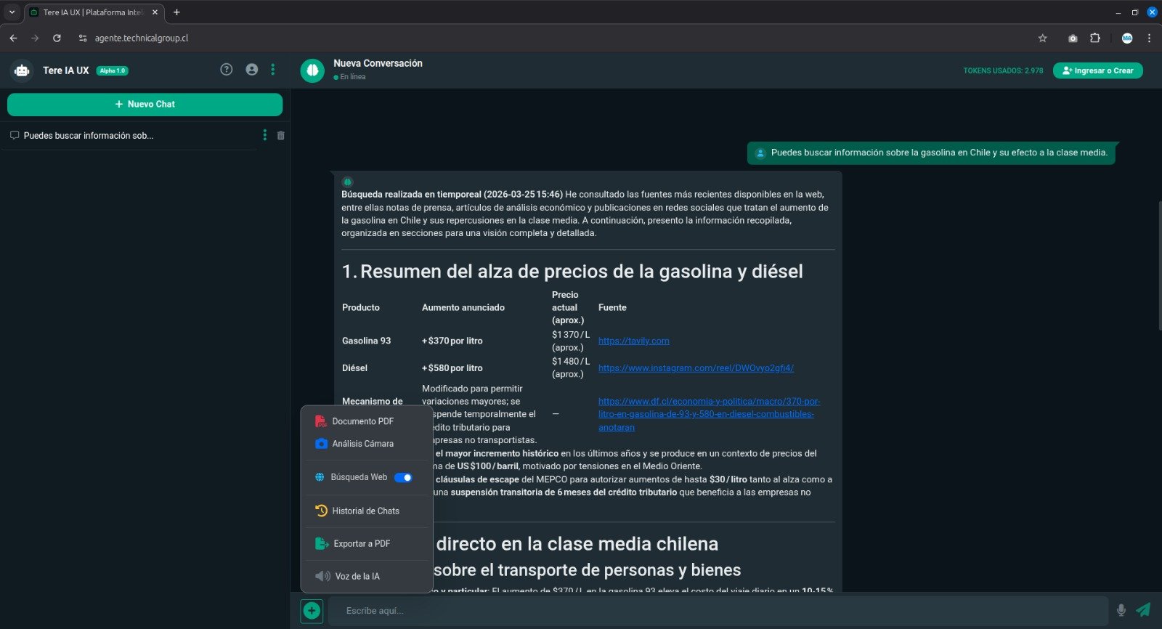Click the message input field Escribe aquí

point(718,611)
